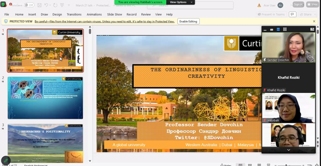This screenshot has height=166, width=321.
Task: Click slide panel scroll up arrow
Action: coord(90,27)
